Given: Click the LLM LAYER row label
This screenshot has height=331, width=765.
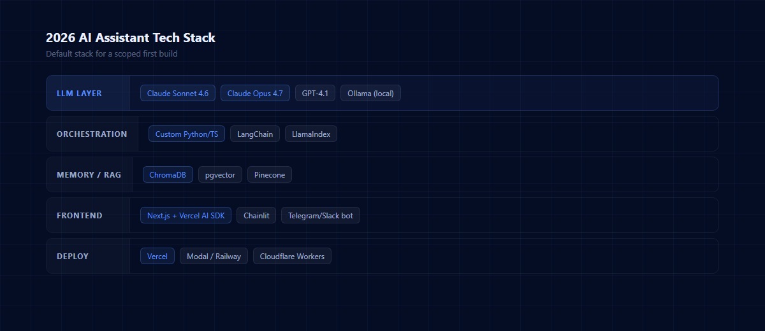Looking at the screenshot, I should 79,94.
